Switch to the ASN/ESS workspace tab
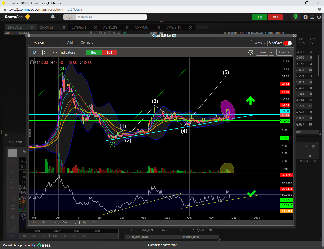The width and height of the screenshot is (324, 249). 110,27
